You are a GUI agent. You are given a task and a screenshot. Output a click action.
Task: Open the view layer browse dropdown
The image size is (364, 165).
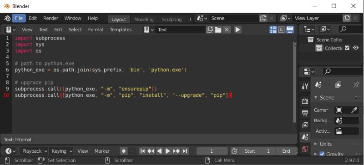click(x=285, y=18)
